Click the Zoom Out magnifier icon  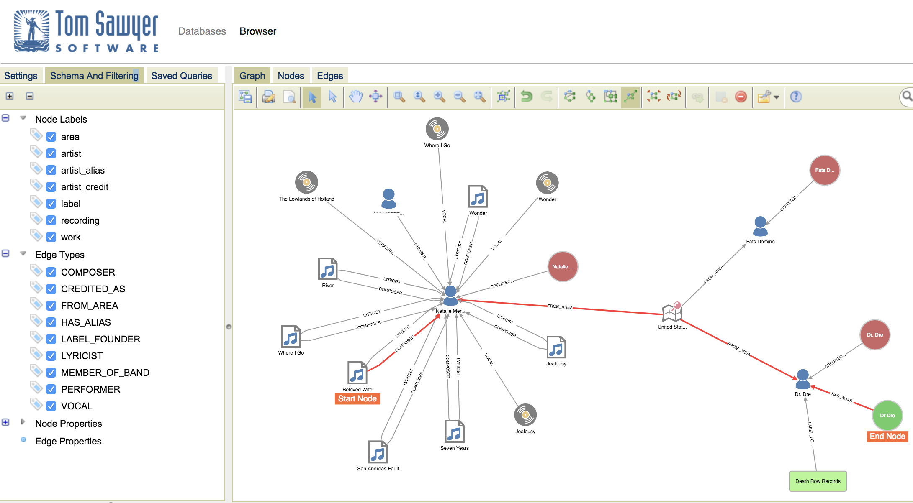point(459,97)
